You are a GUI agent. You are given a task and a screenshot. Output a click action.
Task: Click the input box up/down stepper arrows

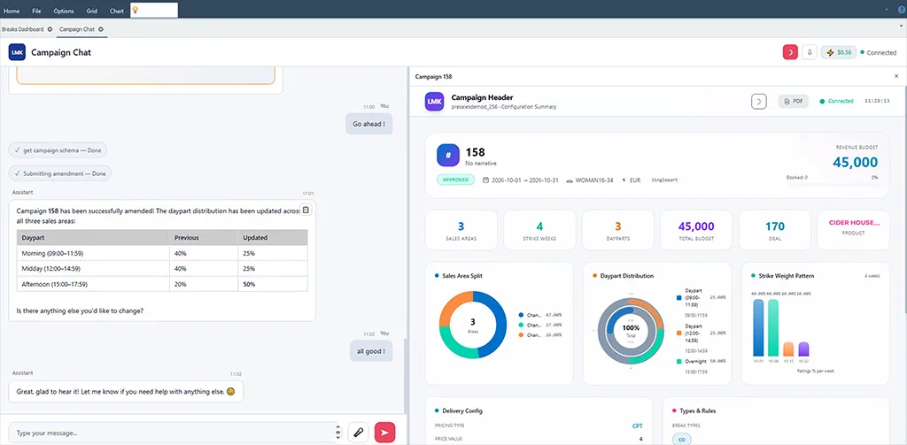point(337,433)
